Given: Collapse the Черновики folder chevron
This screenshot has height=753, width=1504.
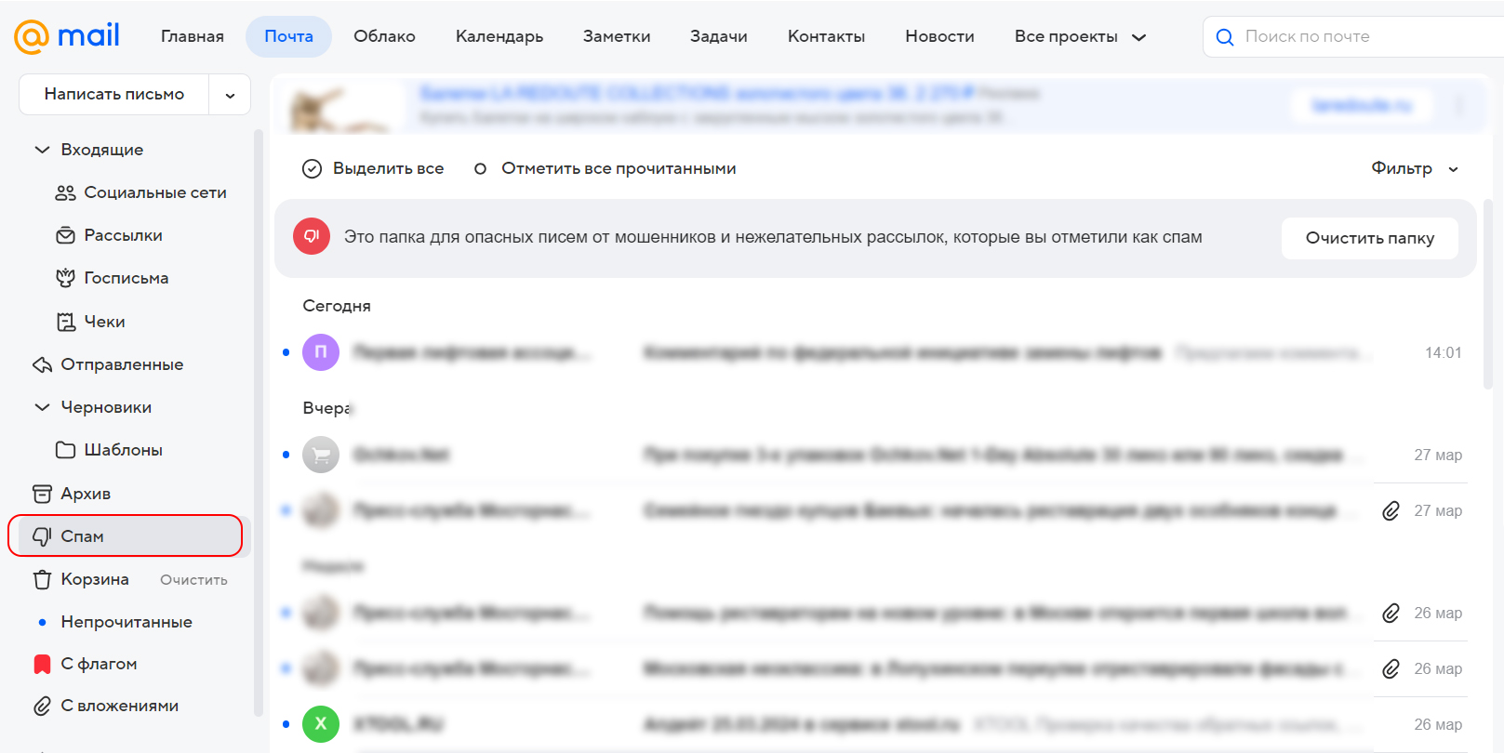Looking at the screenshot, I should [x=42, y=407].
